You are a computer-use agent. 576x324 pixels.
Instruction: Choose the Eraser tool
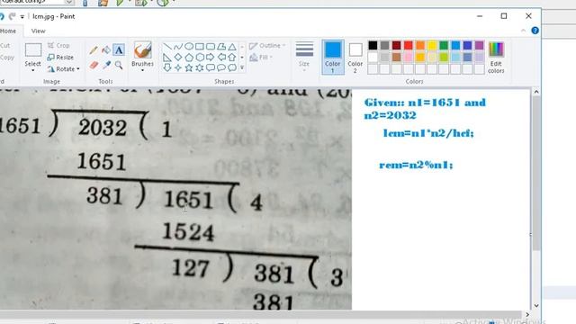(94, 66)
